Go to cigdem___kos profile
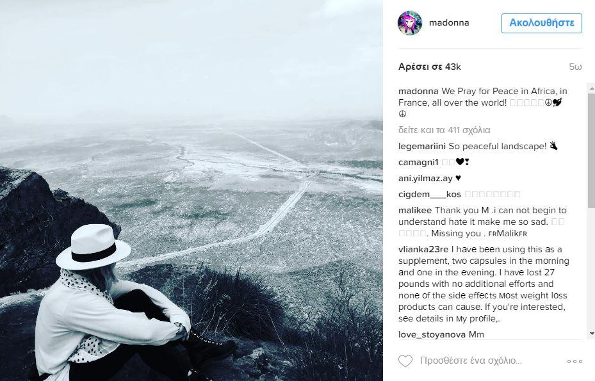 point(430,194)
